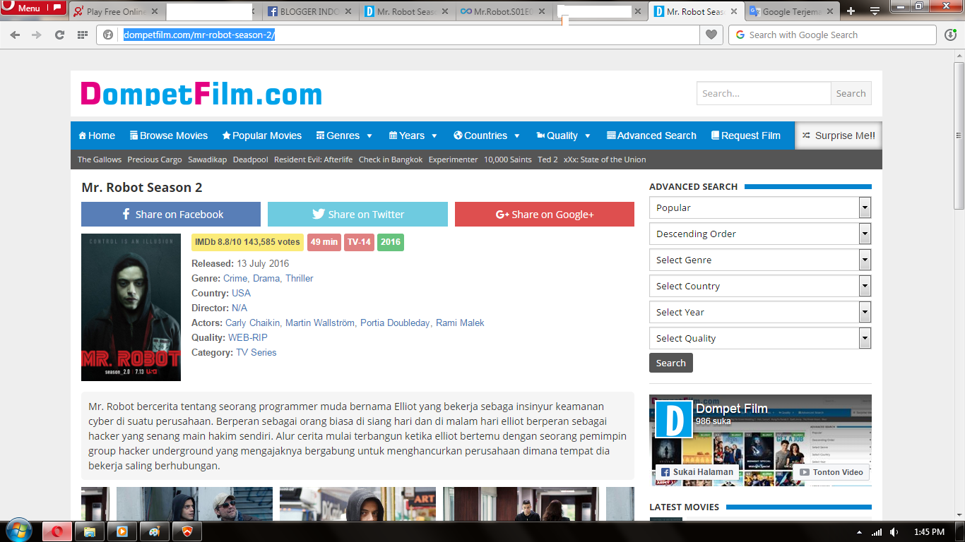Go to Home in the navigation bar
This screenshot has height=542, width=965.
click(x=97, y=135)
